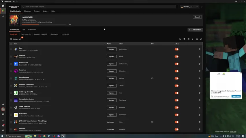Open the Windows Start button
The image size is (246, 138).
[2, 136]
